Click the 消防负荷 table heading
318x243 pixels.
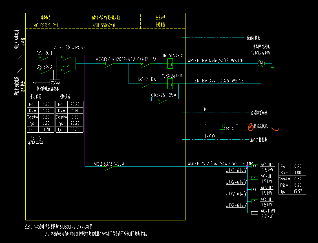pyautogui.click(x=65, y=97)
